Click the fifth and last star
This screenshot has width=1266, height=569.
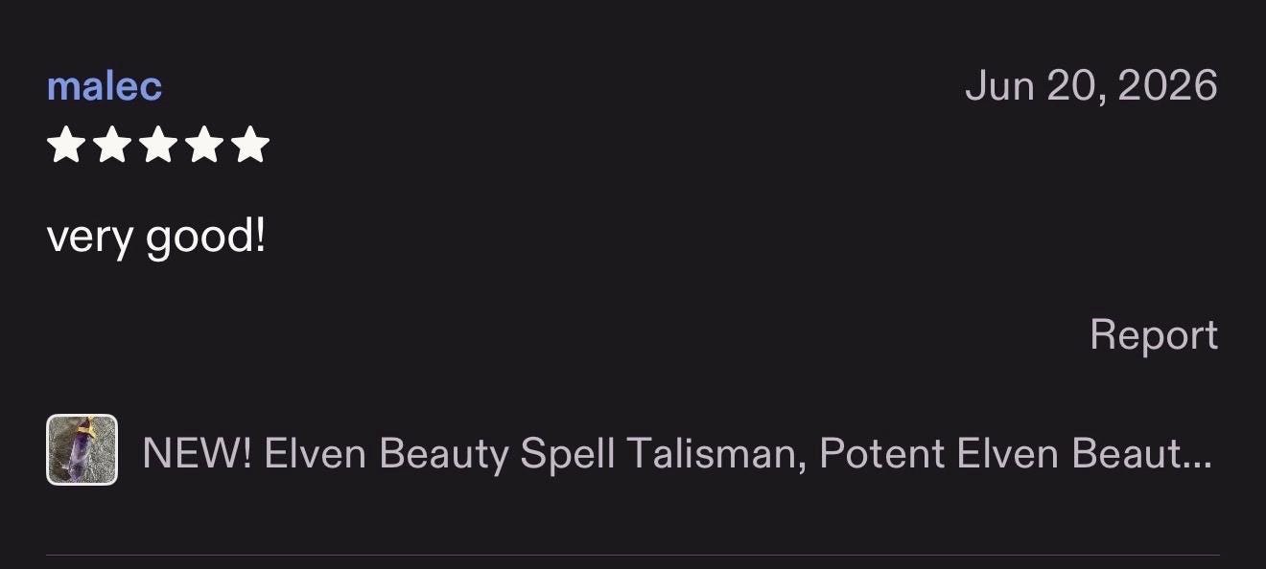coord(250,146)
